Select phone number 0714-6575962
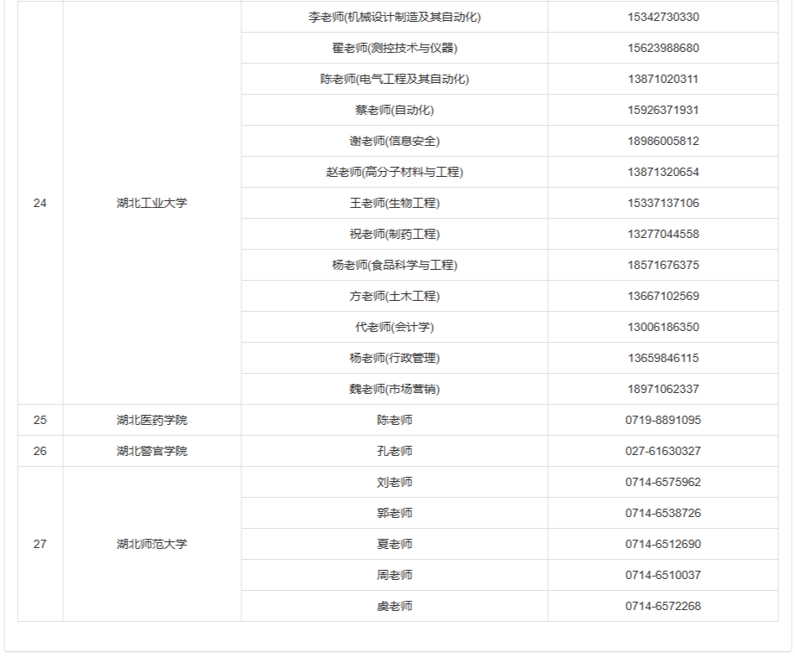Viewport: 795px width, 657px height. pos(663,482)
